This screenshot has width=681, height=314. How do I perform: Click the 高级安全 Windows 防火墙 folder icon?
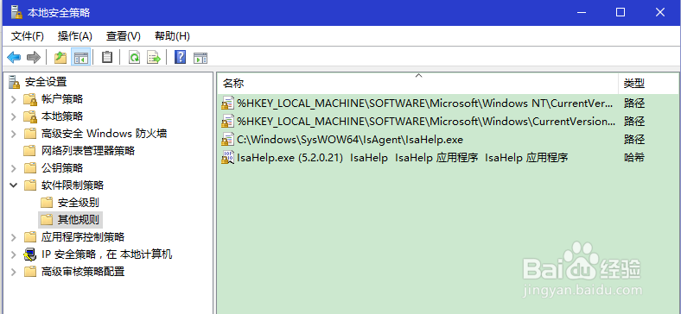click(x=30, y=134)
